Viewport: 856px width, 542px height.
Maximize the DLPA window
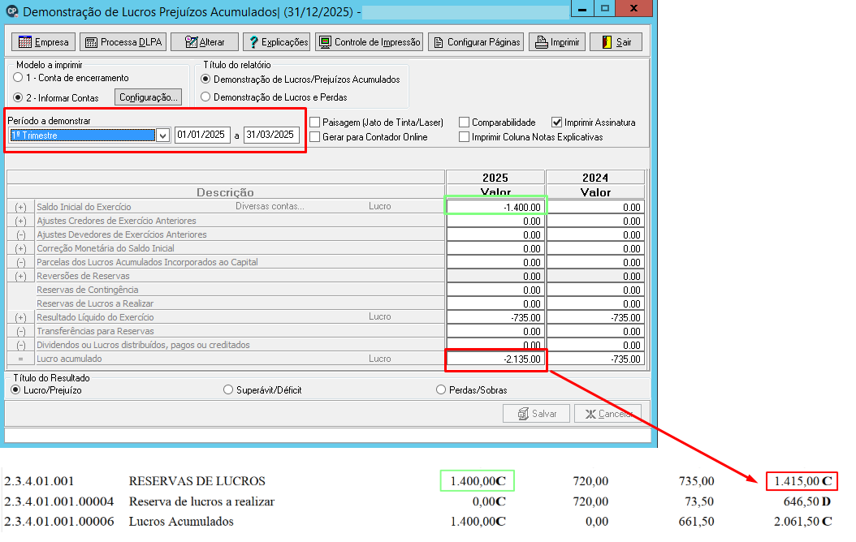605,8
